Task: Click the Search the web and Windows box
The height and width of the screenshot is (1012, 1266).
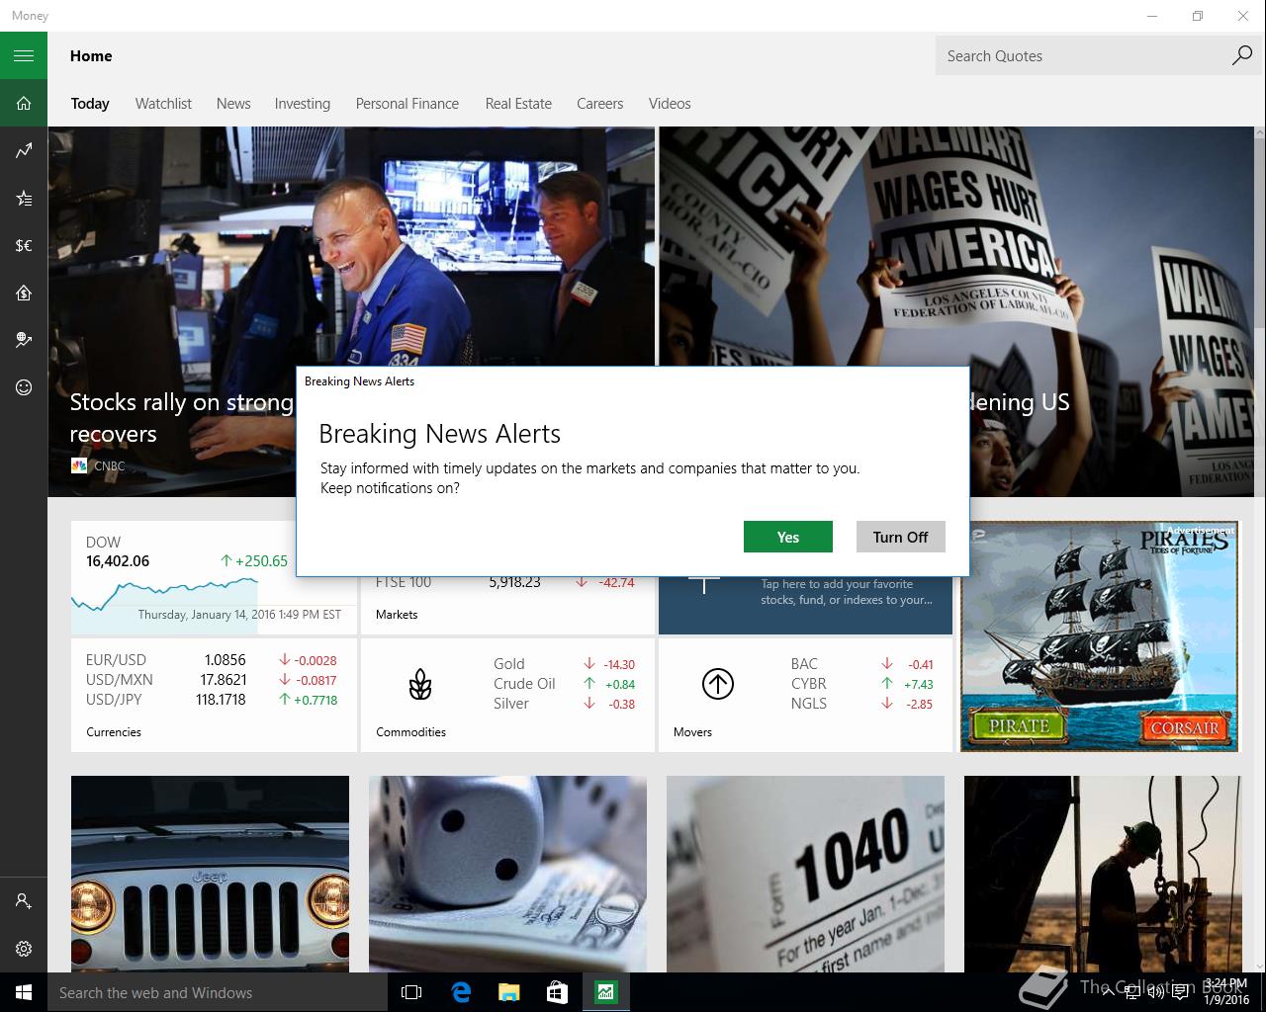Action: tap(218, 992)
